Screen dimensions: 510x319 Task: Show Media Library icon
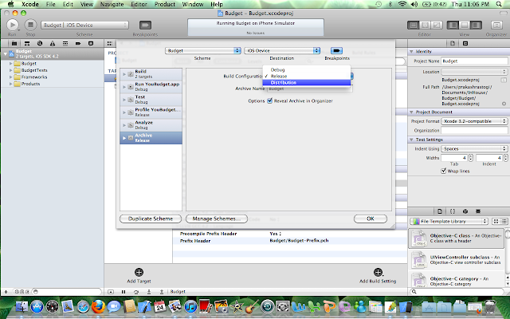(x=478, y=211)
